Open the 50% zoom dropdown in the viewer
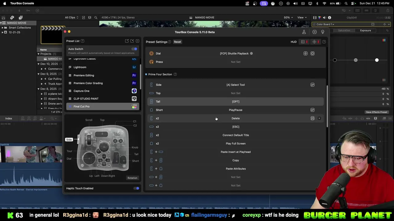 click(x=288, y=17)
